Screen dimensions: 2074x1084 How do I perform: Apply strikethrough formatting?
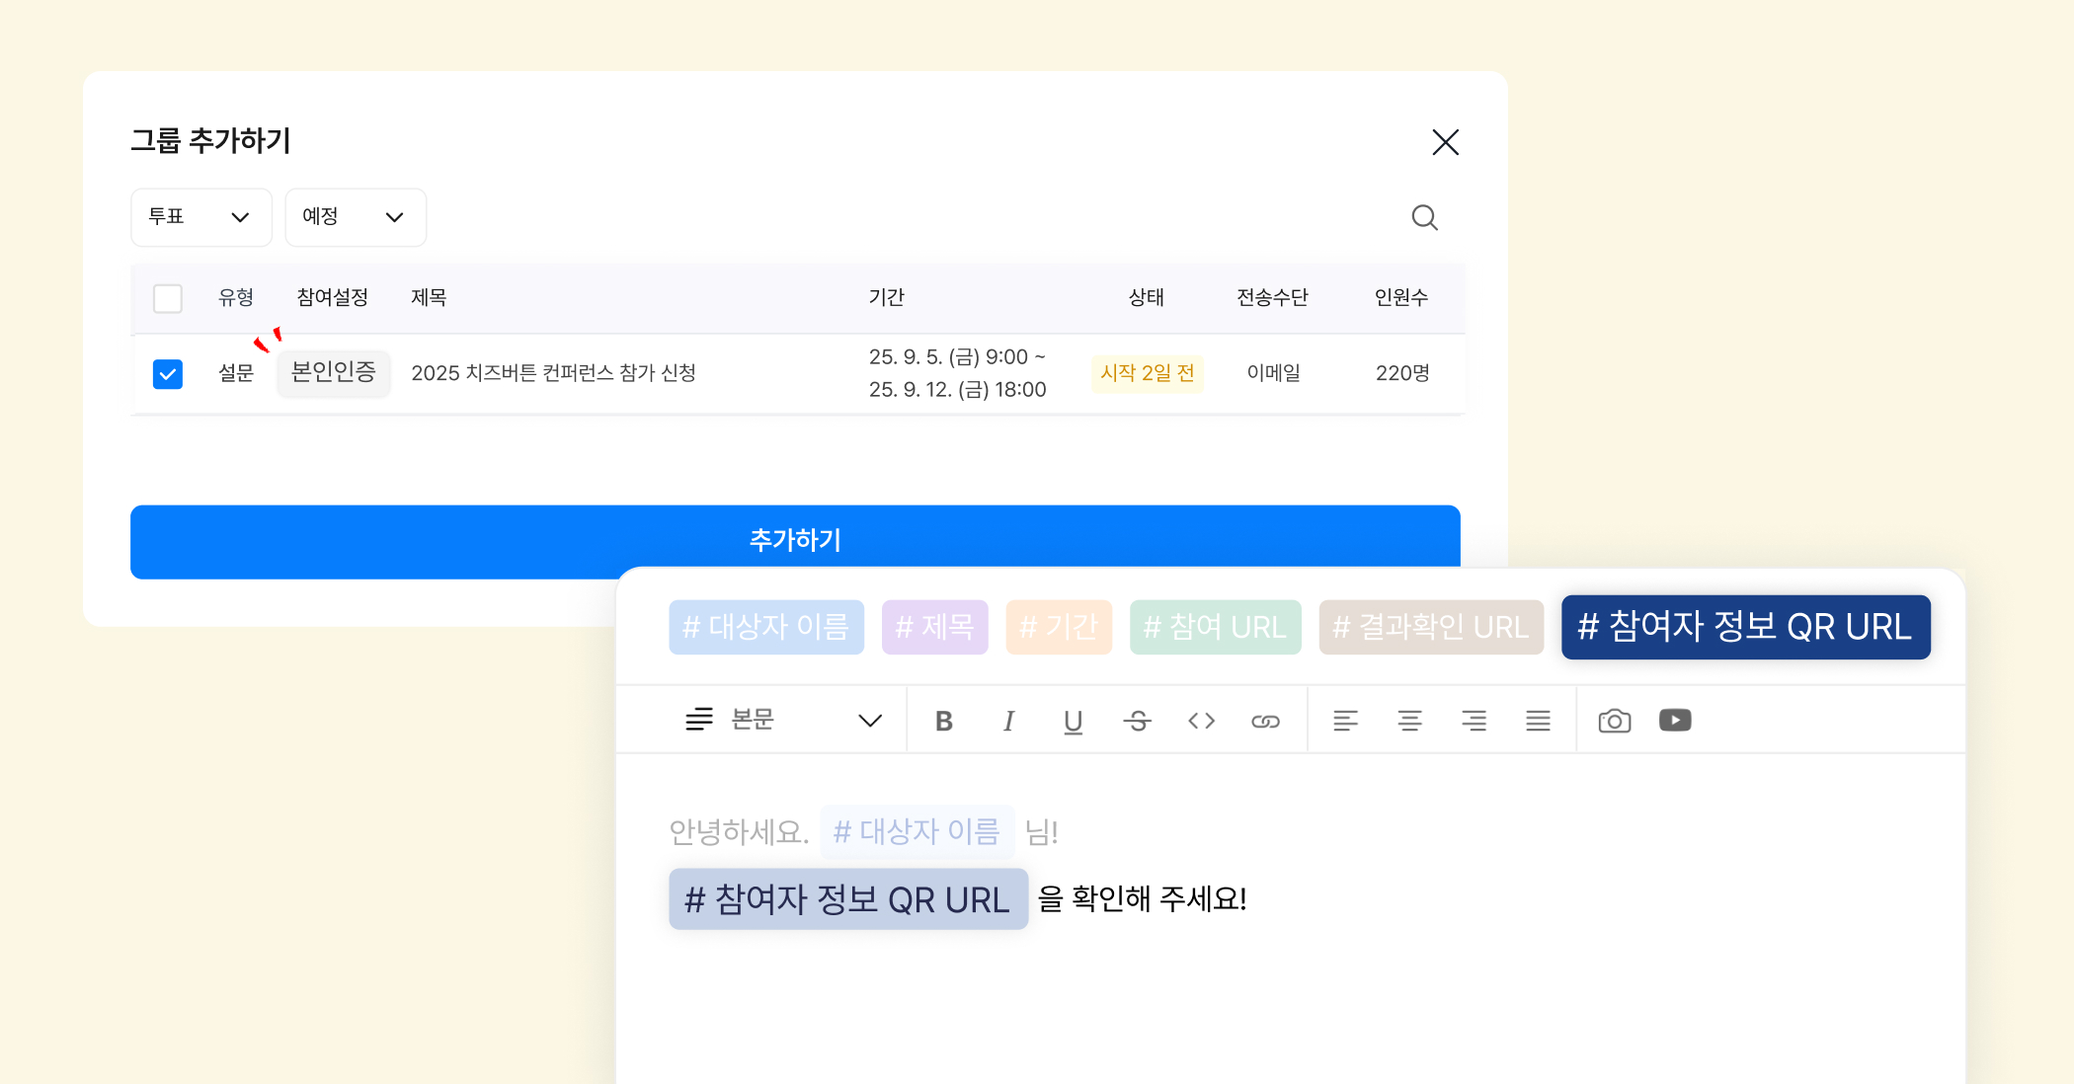tap(1137, 722)
